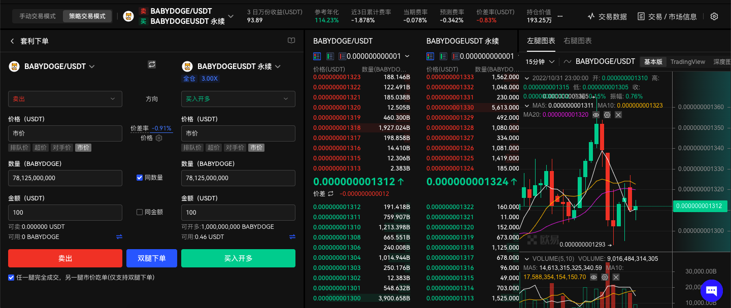731x308 pixels.
Task: Toggle VOLUME indicator visibility eye
Action: pyautogui.click(x=593, y=277)
